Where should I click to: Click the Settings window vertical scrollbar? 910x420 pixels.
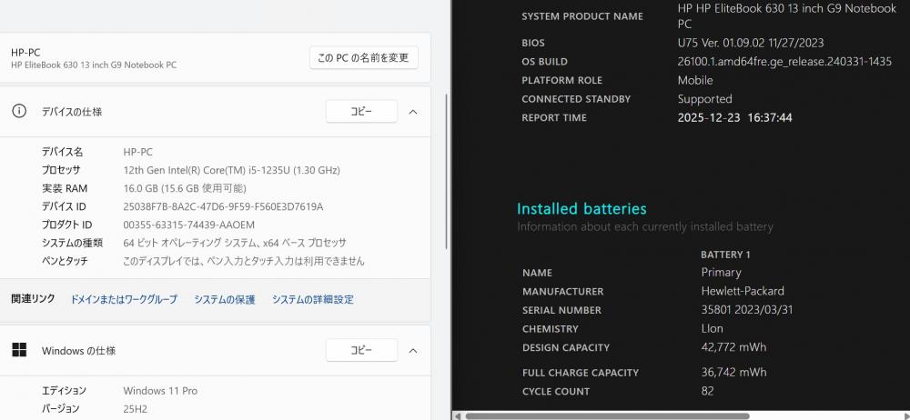pos(447,171)
